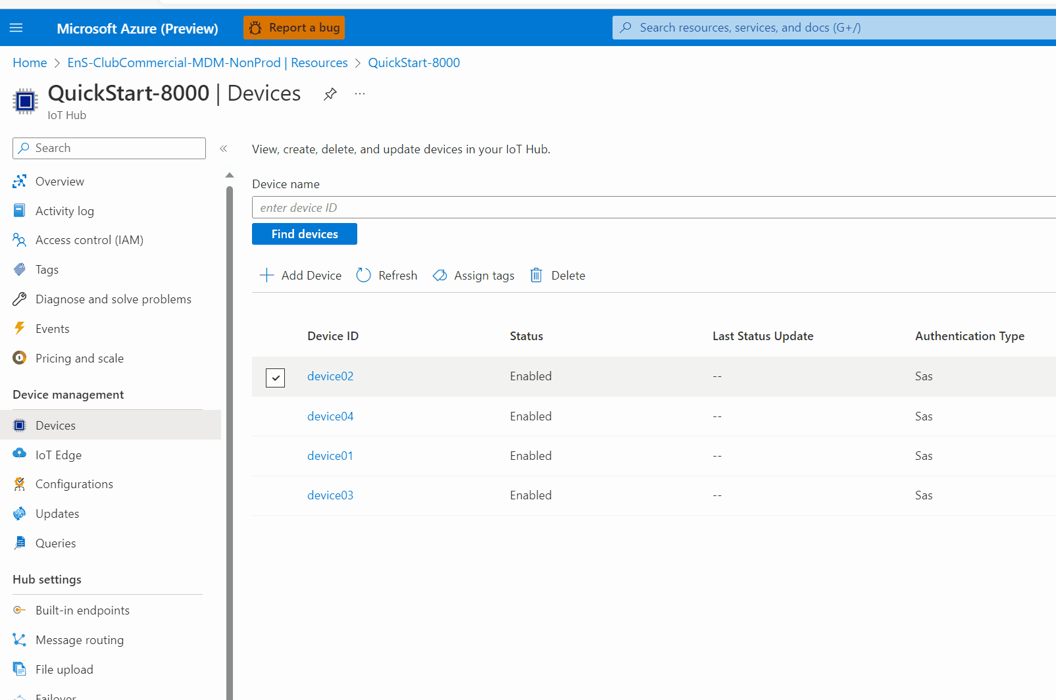Click the Find devices button
The width and height of the screenshot is (1056, 700).
305,234
